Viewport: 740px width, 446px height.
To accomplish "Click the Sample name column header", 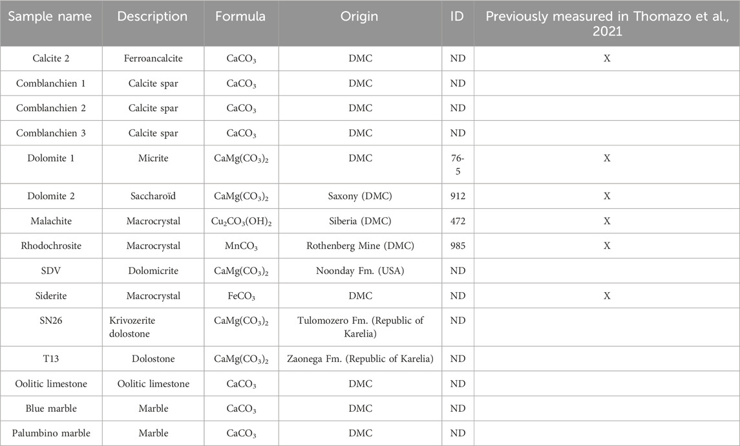I will tap(50, 16).
